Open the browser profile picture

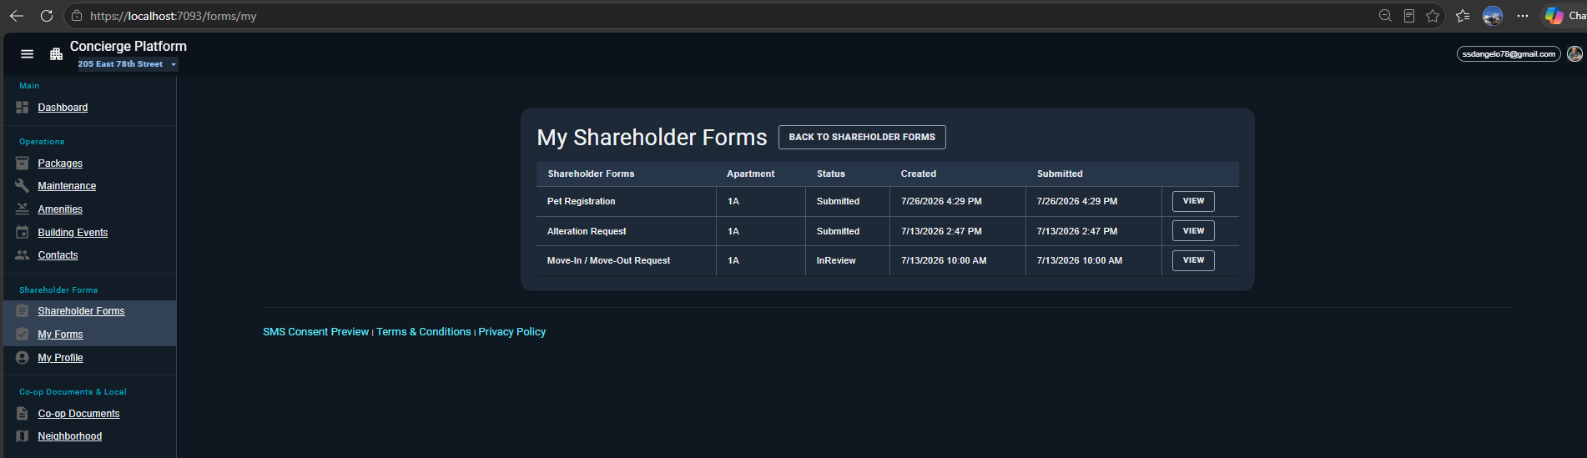click(x=1493, y=16)
